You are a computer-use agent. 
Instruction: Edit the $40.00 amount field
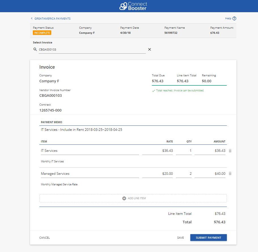[x=210, y=174]
